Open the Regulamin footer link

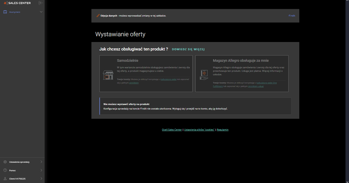pyautogui.click(x=222, y=130)
